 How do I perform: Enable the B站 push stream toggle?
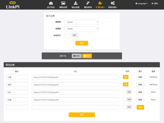click(x=127, y=92)
